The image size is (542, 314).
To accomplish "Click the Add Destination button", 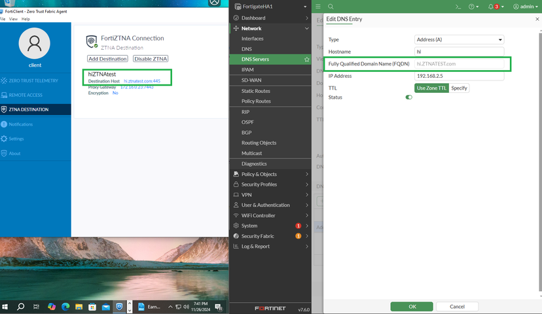I will [107, 59].
